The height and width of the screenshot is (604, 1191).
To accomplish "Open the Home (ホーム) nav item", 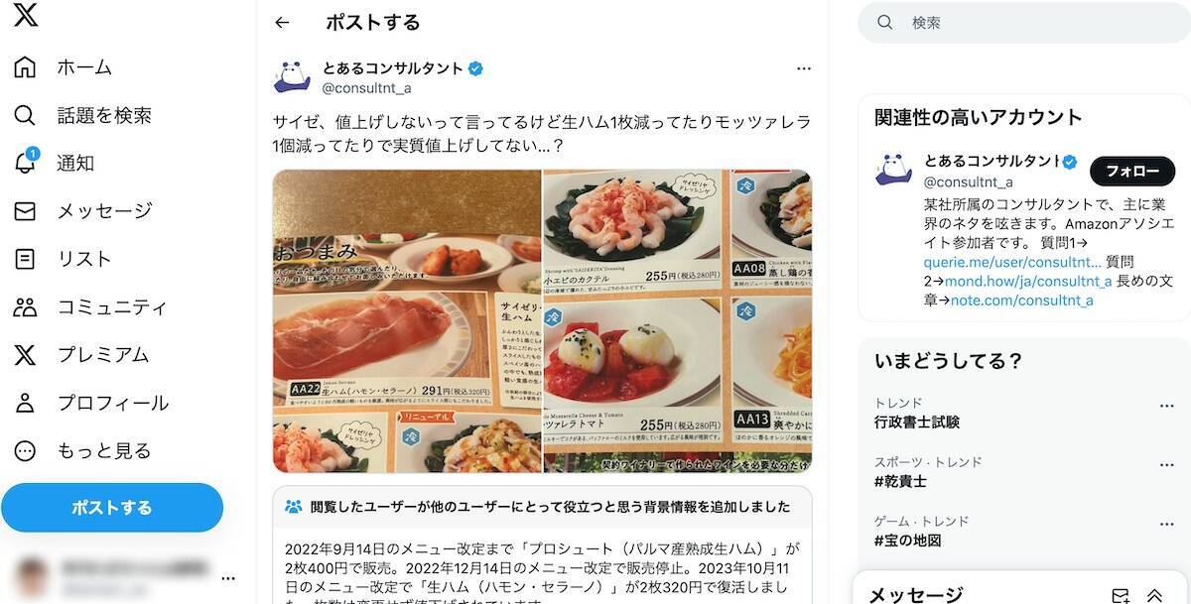I will [64, 67].
